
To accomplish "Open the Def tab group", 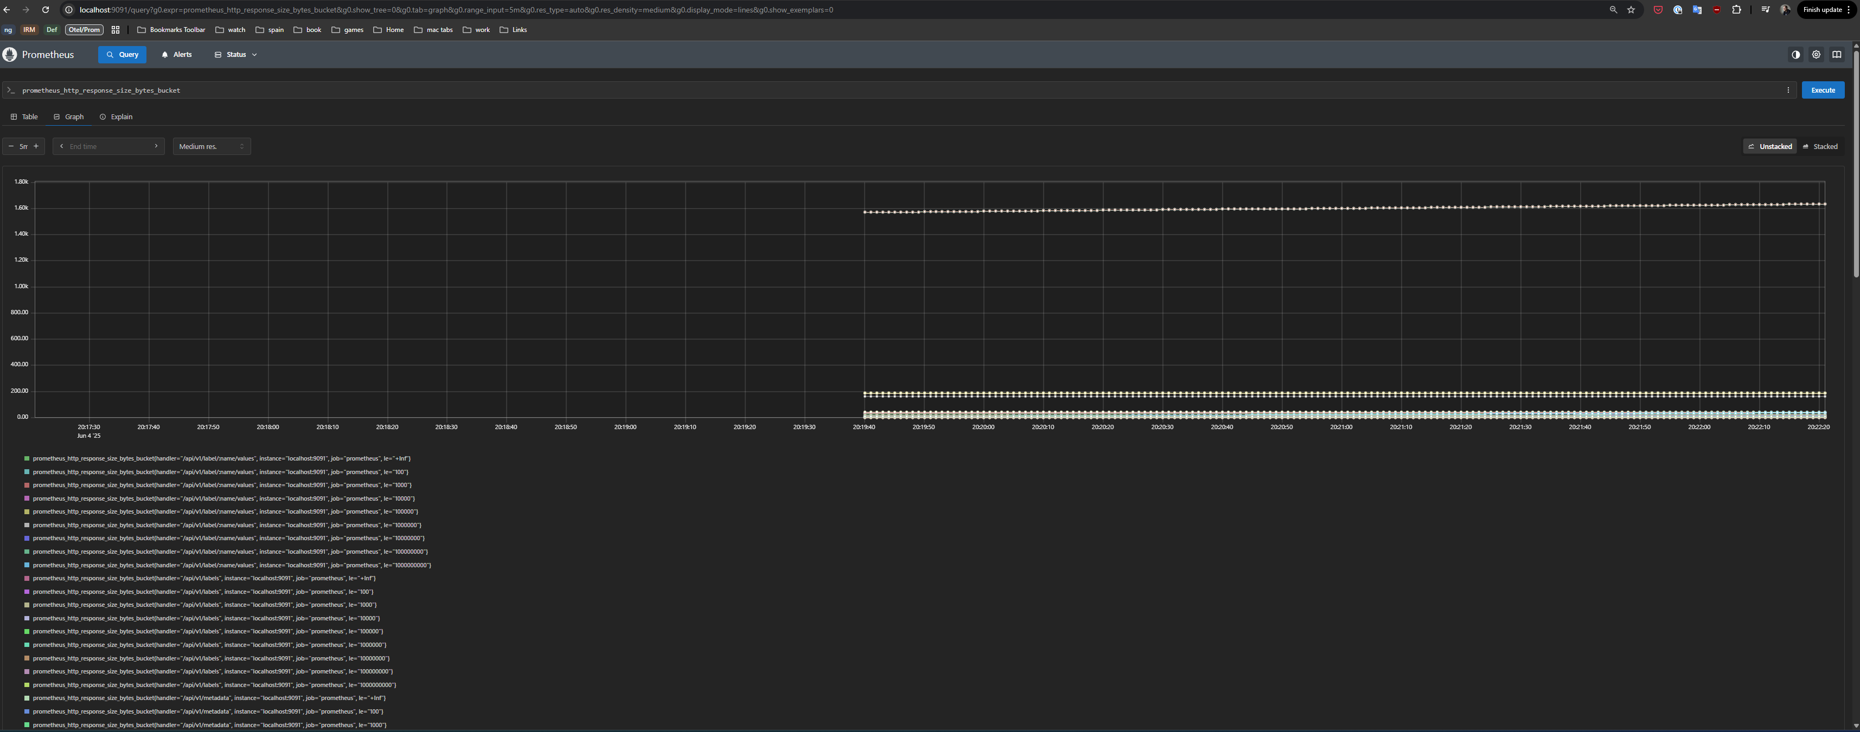I will coord(52,30).
